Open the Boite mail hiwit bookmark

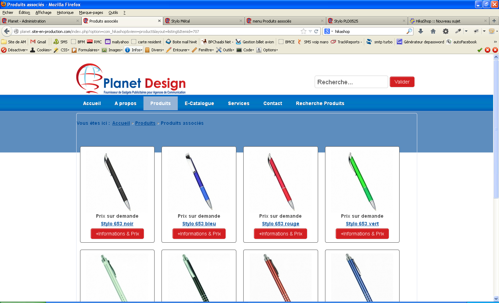[181, 42]
